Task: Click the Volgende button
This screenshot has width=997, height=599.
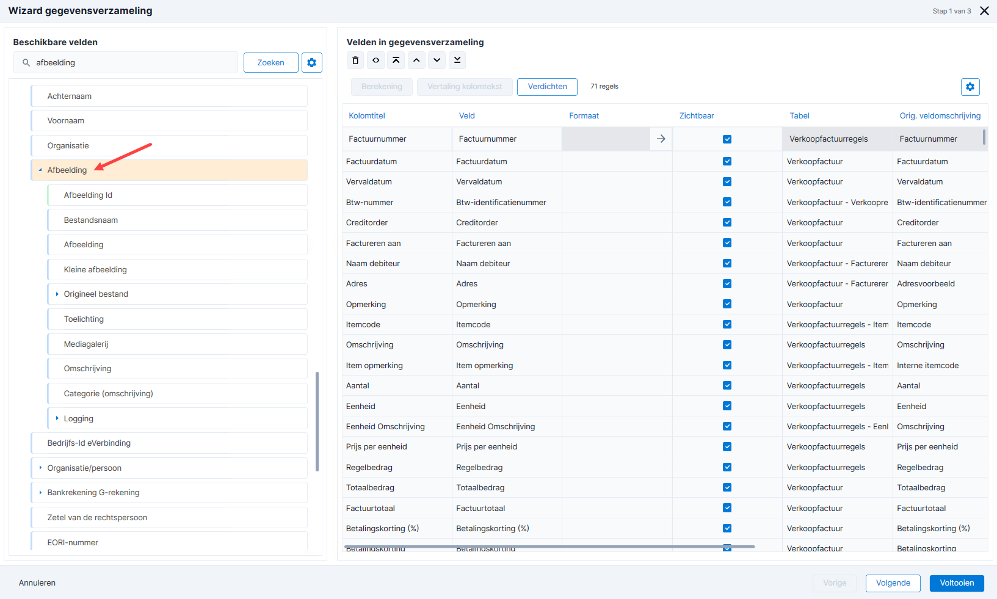Action: [893, 583]
